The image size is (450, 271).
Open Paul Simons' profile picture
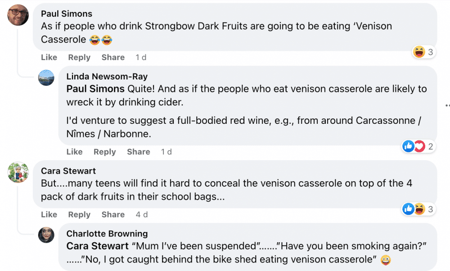[18, 15]
